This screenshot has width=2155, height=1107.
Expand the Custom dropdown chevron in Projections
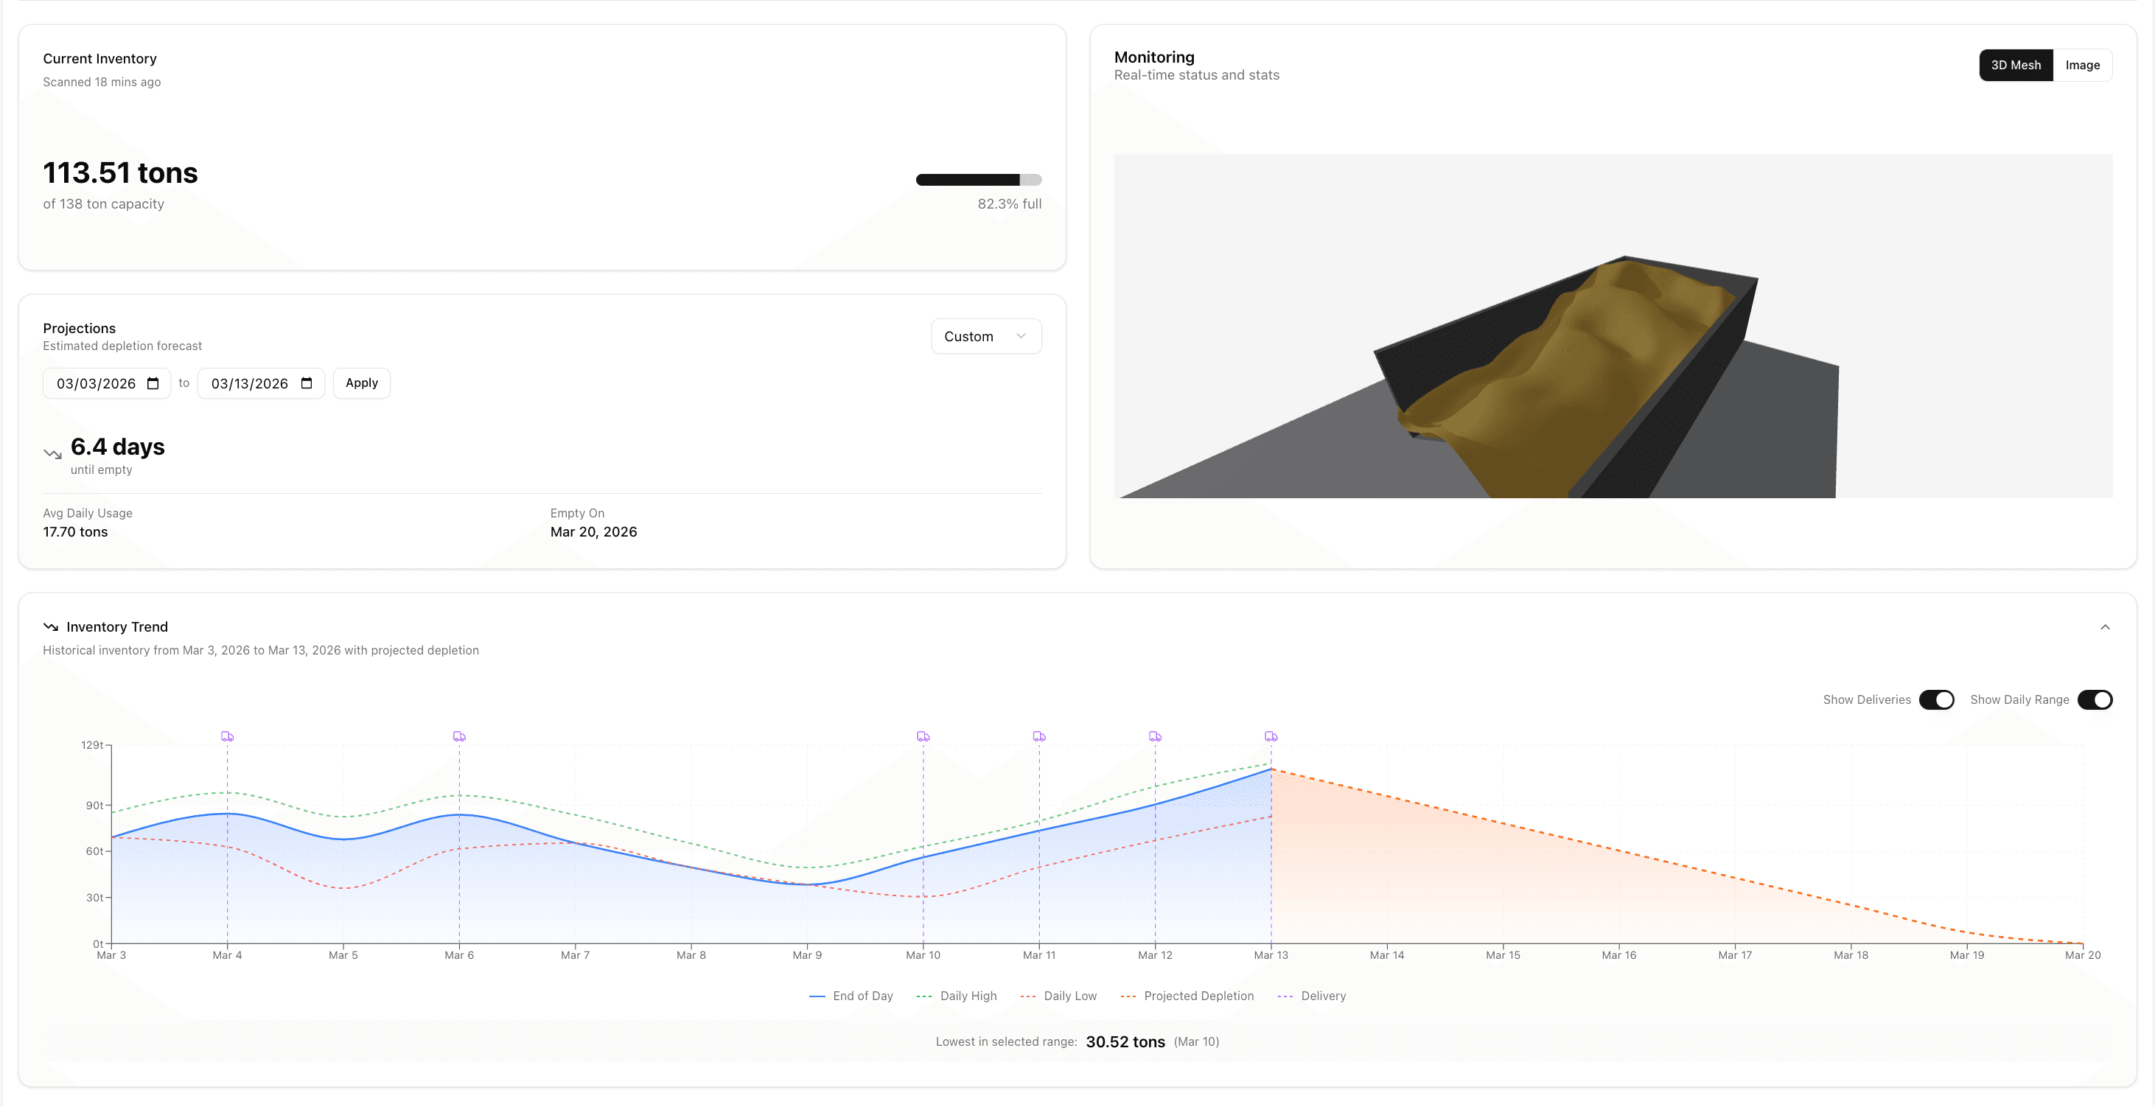pos(1021,335)
